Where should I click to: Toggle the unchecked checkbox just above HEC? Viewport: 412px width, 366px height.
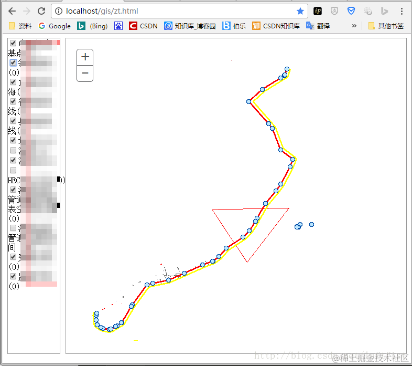[x=13, y=170]
